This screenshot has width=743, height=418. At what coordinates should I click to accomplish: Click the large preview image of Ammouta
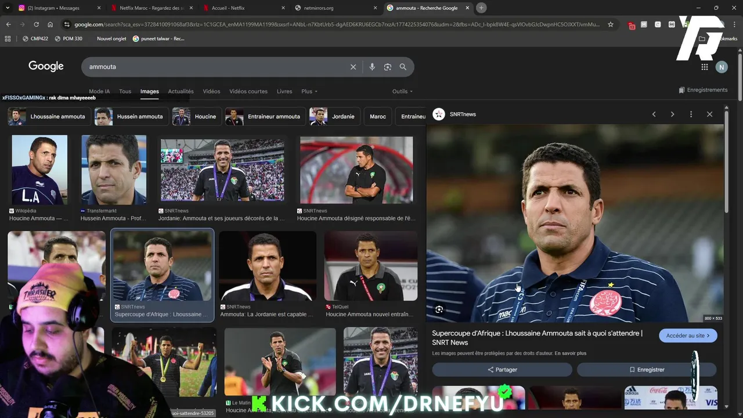click(x=575, y=223)
